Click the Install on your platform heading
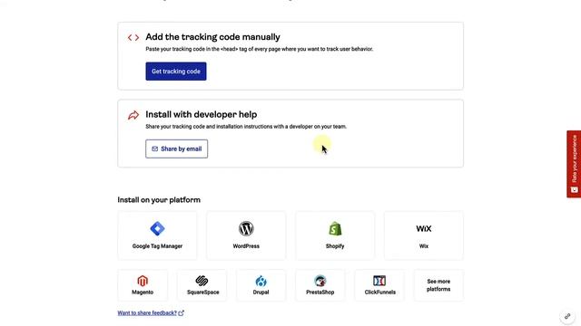Image resolution: width=581 pixels, height=326 pixels. tap(159, 200)
